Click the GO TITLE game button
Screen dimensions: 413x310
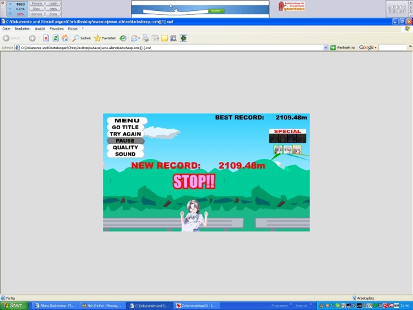point(125,127)
